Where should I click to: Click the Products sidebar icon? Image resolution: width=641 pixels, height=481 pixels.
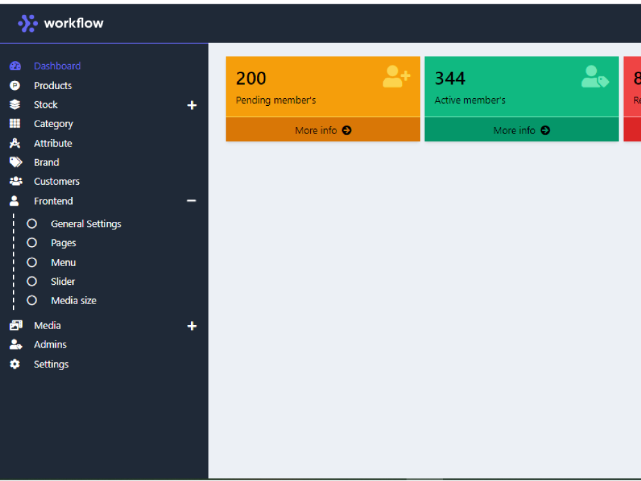[15, 85]
